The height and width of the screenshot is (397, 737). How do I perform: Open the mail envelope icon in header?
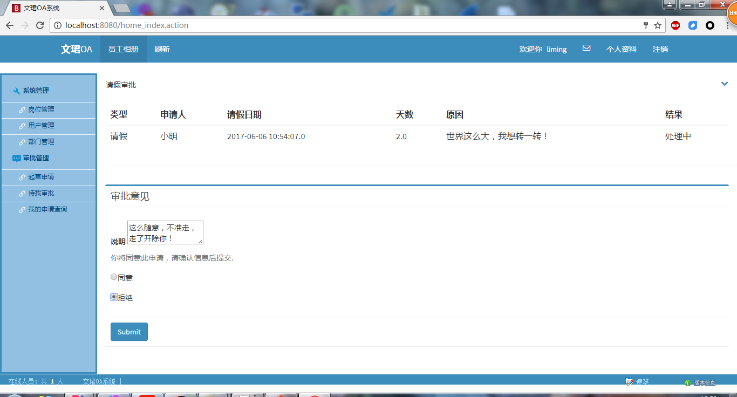tap(586, 48)
